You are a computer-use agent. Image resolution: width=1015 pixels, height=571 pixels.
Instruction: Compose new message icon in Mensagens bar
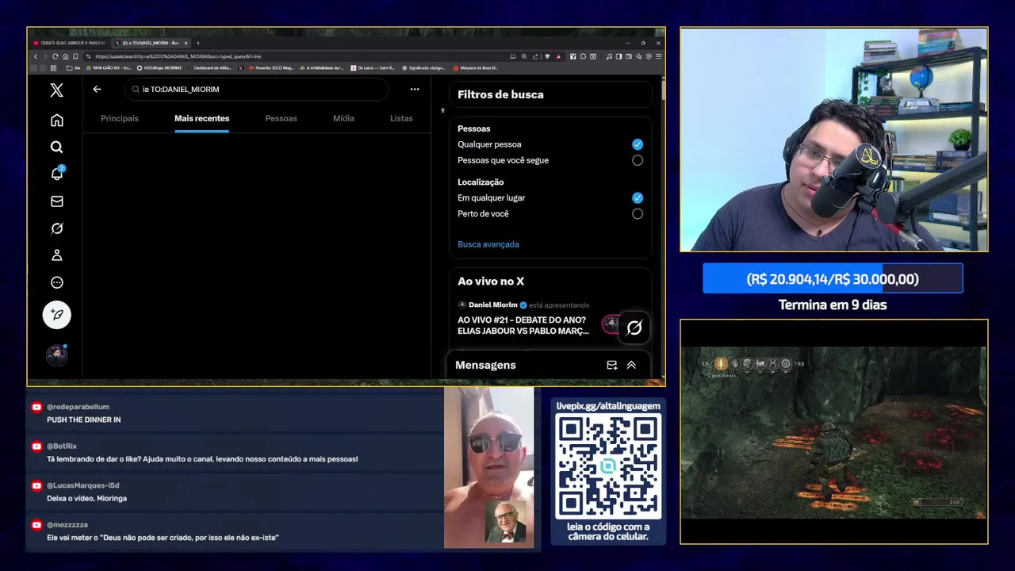611,365
